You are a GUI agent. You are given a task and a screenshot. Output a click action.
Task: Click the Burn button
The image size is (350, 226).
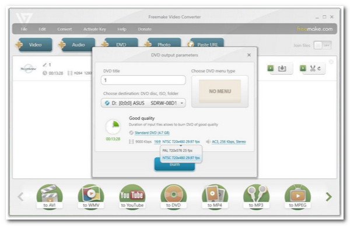(174, 166)
